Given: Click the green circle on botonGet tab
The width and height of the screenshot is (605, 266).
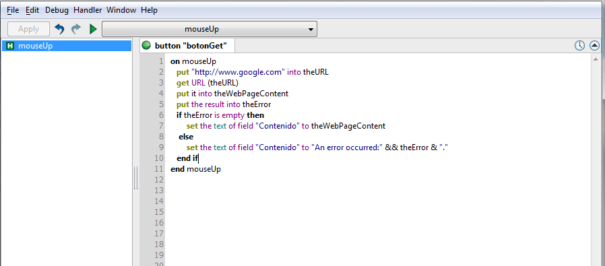Looking at the screenshot, I should tap(146, 46).
